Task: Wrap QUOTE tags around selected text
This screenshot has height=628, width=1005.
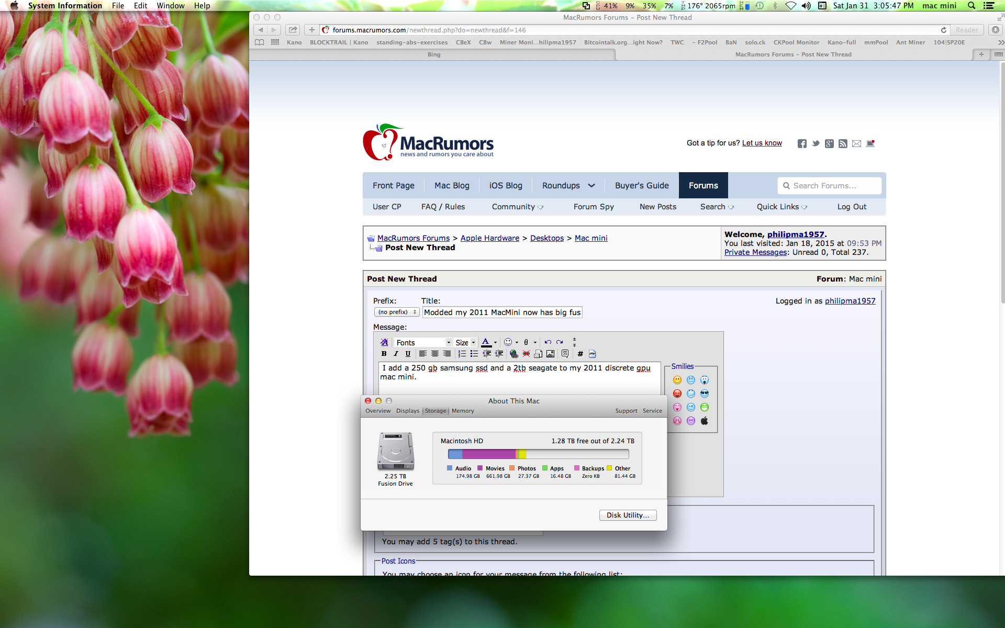Action: point(565,354)
